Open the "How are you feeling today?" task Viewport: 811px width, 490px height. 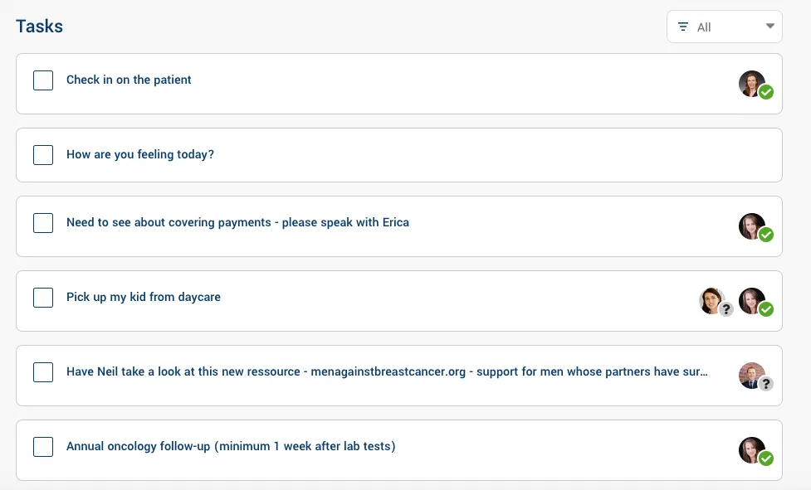tap(139, 154)
